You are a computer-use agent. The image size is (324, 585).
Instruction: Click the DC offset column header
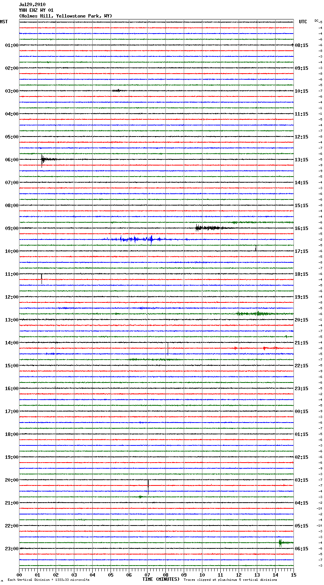click(x=316, y=21)
